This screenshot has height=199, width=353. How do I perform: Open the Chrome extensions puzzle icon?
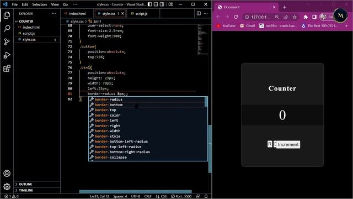[306, 17]
